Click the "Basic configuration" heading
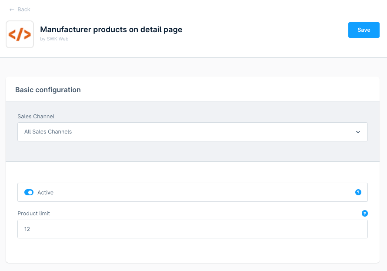The image size is (387, 271). tap(48, 90)
